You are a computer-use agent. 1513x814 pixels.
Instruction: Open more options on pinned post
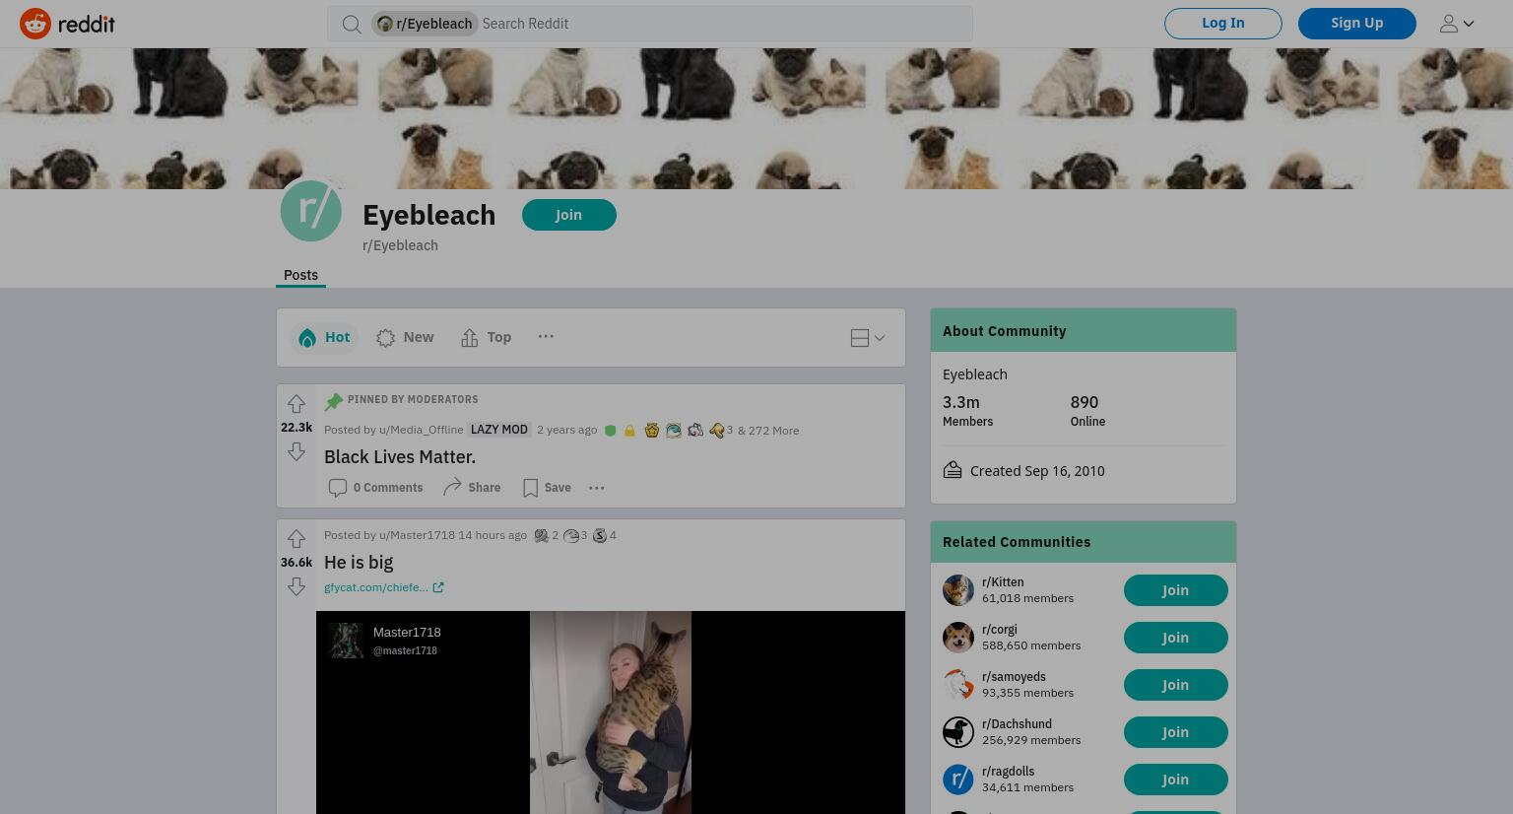(x=597, y=488)
